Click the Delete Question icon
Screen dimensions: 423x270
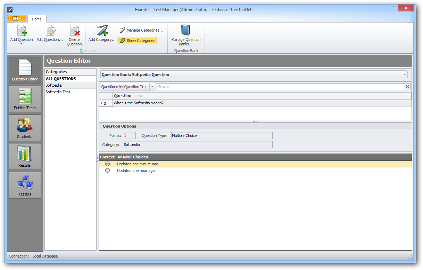point(74,31)
